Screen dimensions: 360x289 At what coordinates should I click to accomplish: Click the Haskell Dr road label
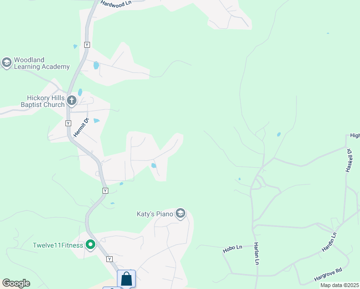coord(349,160)
